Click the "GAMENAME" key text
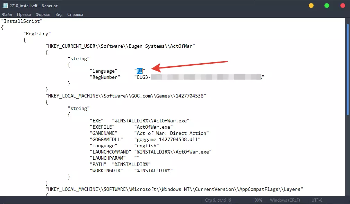Image resolution: width=350 pixels, height=204 pixels. tap(104, 133)
